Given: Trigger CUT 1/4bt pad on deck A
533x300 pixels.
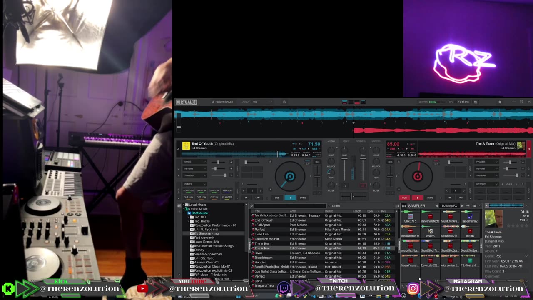Looking at the screenshot, I should pos(188,197).
